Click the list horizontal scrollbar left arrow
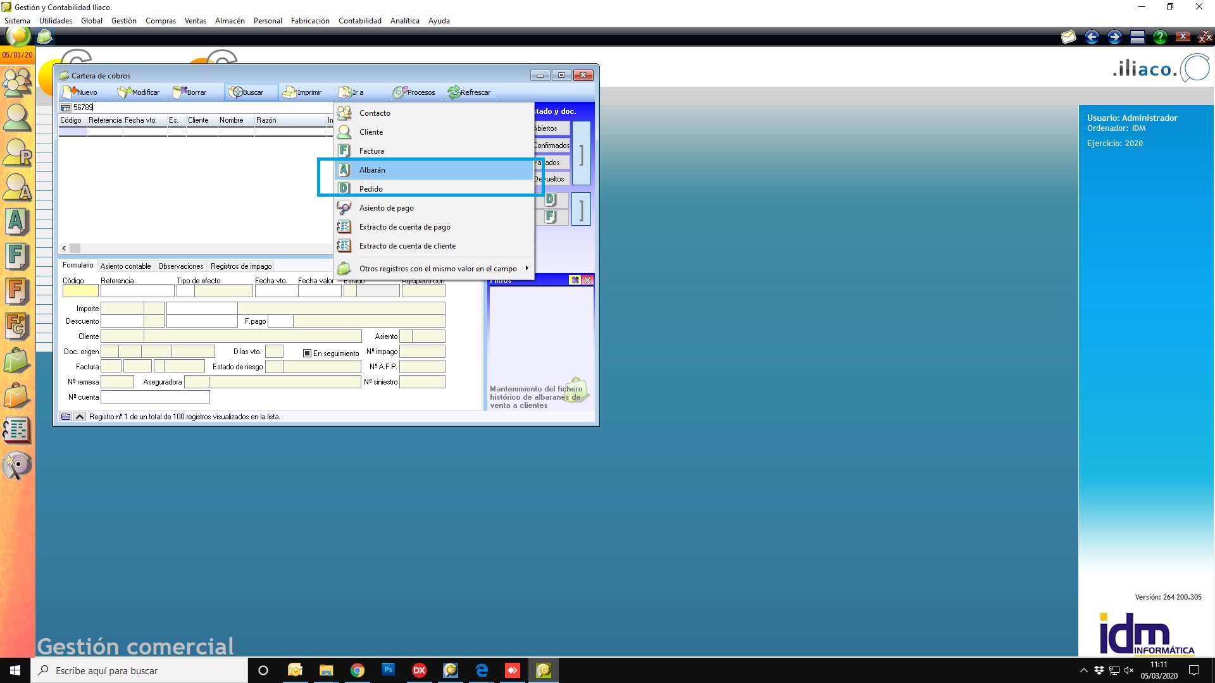The image size is (1215, 683). coord(64,249)
